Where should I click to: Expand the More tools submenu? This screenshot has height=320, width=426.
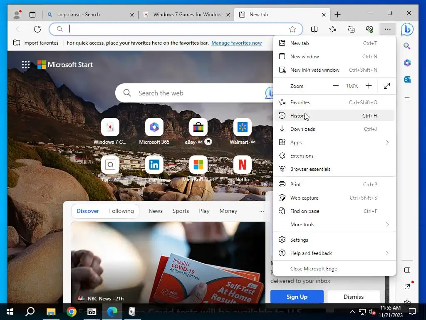(334, 225)
